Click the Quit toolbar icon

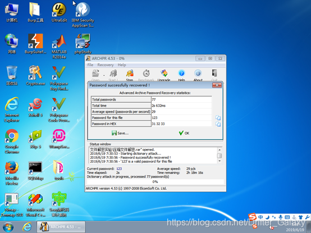214,75
